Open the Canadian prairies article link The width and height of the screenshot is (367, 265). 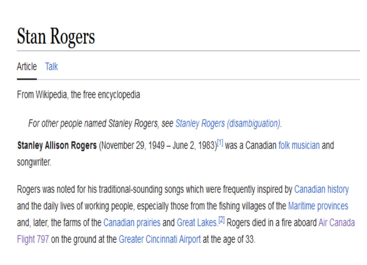pyautogui.click(x=132, y=223)
